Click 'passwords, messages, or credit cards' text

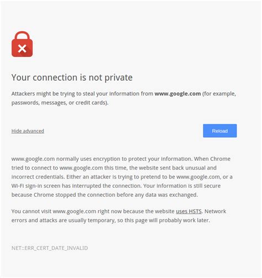59,103
